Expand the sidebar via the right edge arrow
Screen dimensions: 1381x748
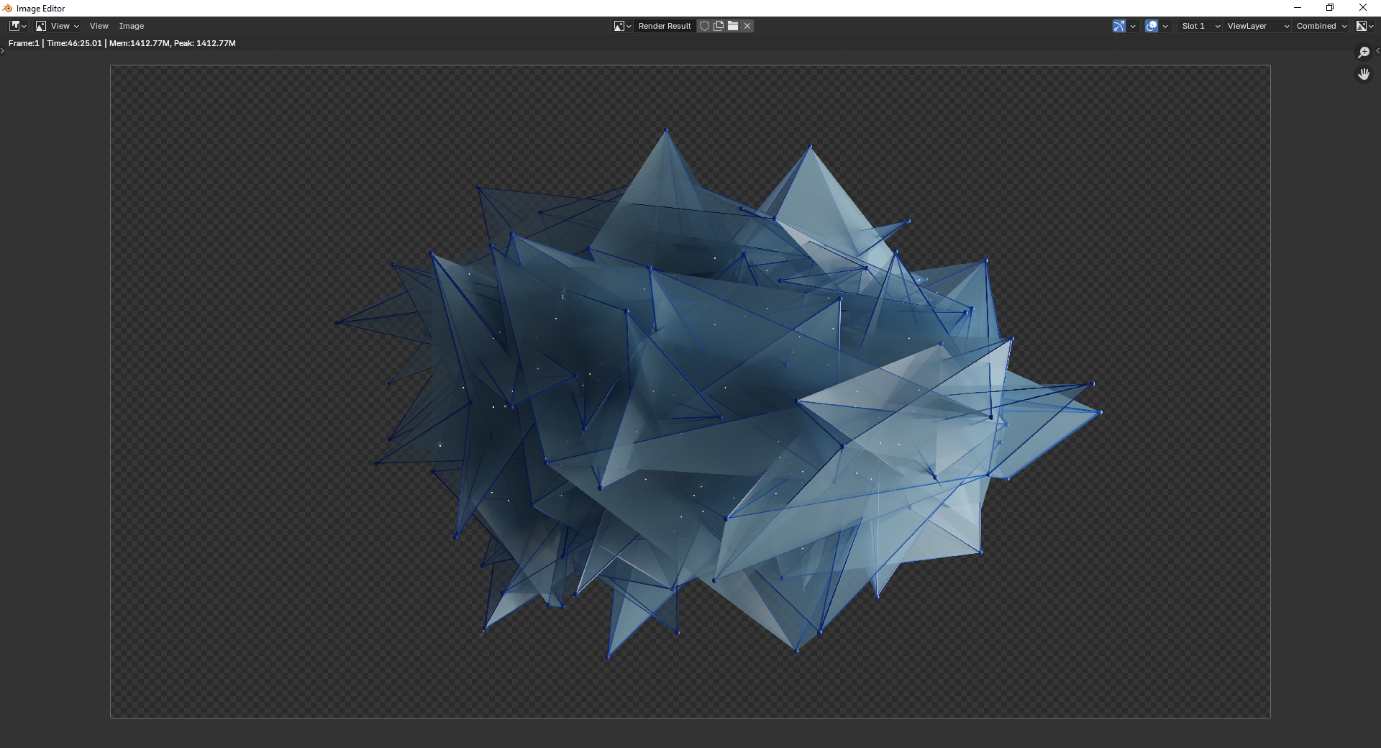pos(1377,50)
